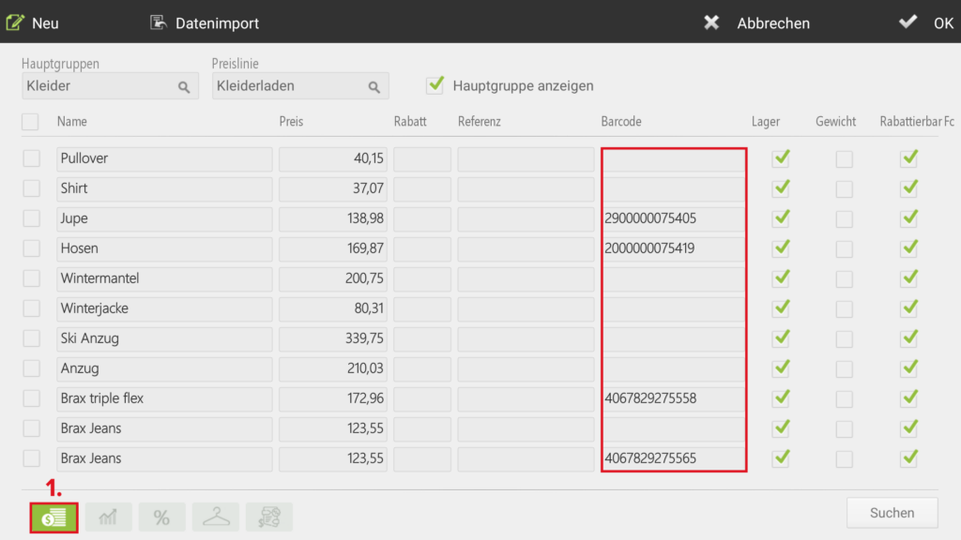Image resolution: width=961 pixels, height=540 pixels.
Task: Click the Name column header
Action: click(71, 121)
